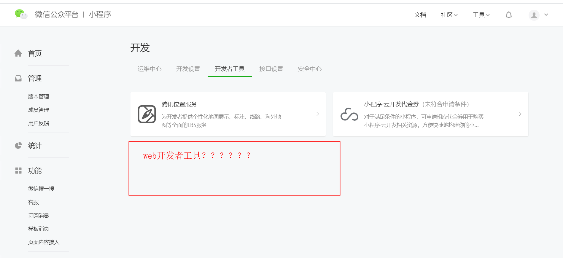Viewport: 563px width, 258px height.
Task: Click the 云开发代金券 description text
Action: (424, 121)
